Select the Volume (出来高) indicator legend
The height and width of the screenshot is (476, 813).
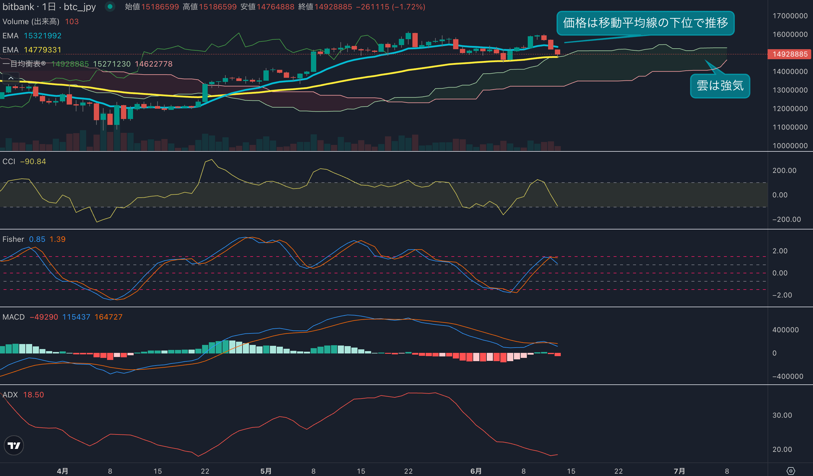pos(31,22)
